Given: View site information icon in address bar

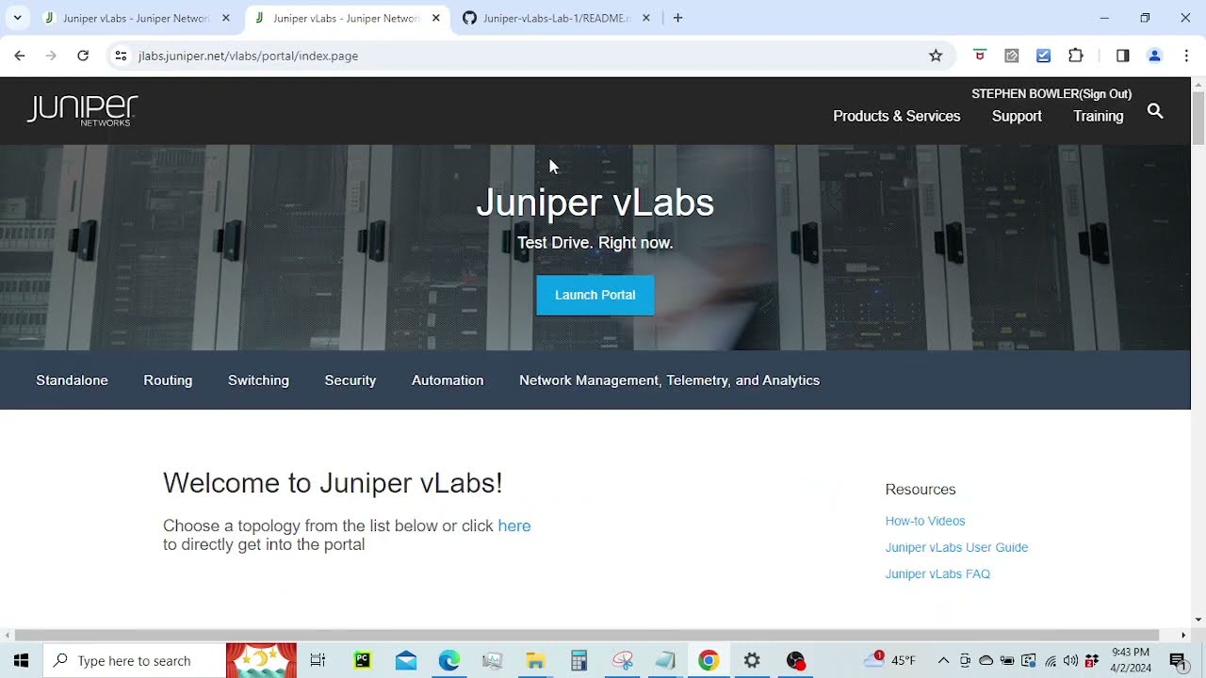Looking at the screenshot, I should point(121,56).
